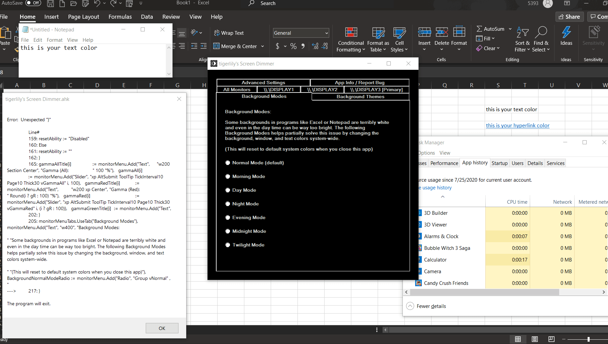Click Task Manager horizontal scrollbar

pos(484,292)
